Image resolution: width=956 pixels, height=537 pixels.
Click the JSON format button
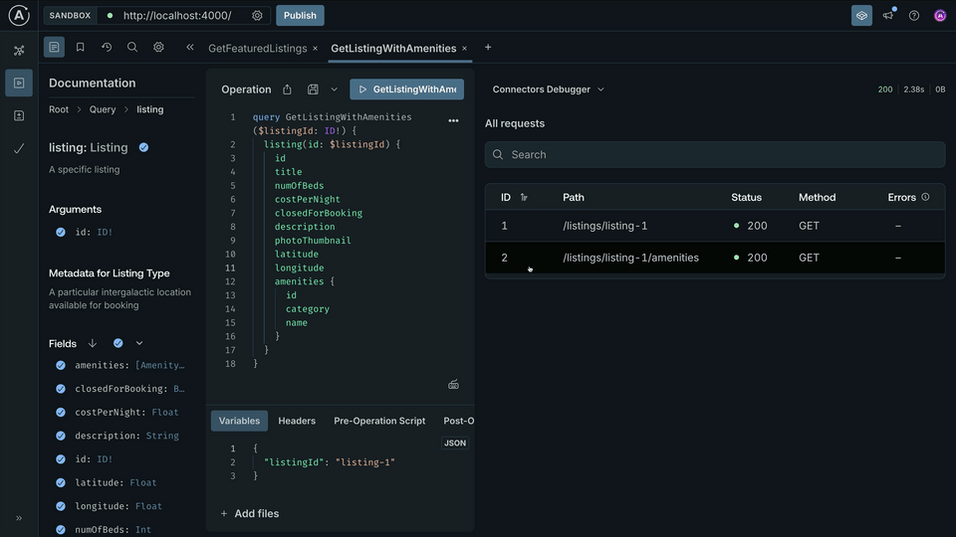pyautogui.click(x=455, y=444)
